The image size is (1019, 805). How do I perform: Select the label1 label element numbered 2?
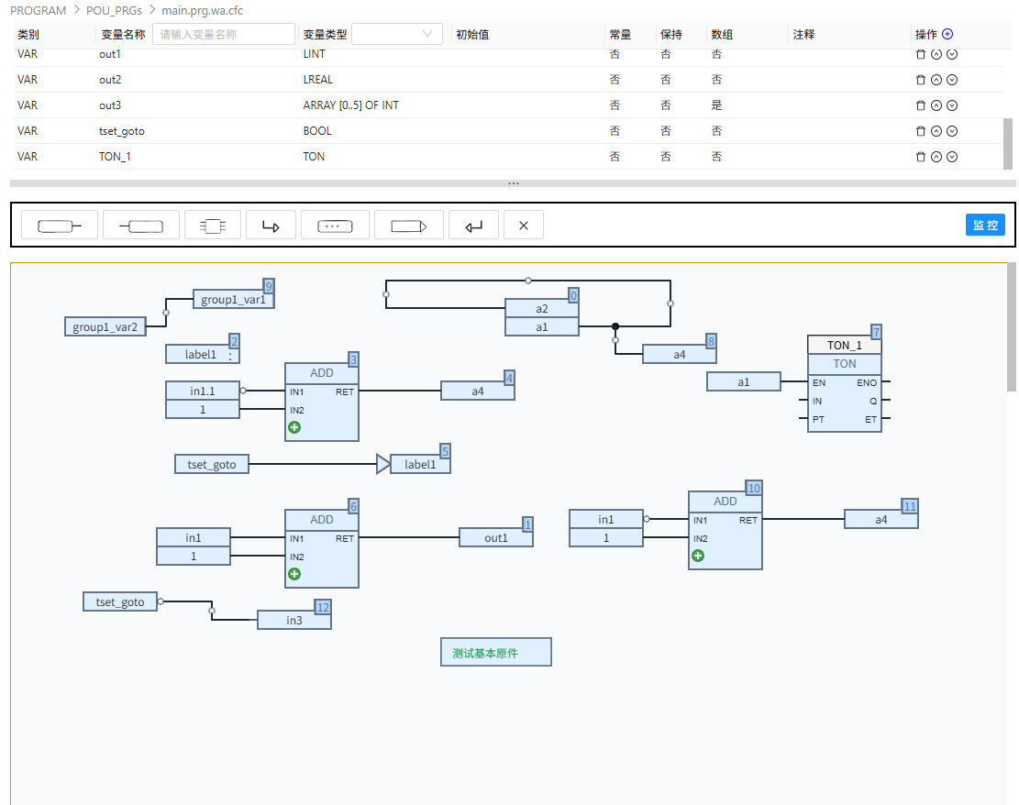coord(202,354)
